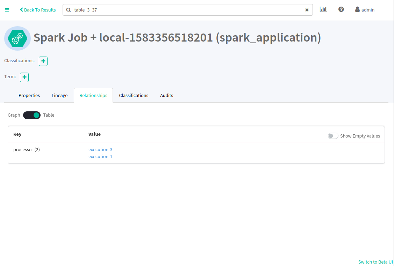Click the 'Key' column header
The height and width of the screenshot is (266, 394).
[17, 134]
